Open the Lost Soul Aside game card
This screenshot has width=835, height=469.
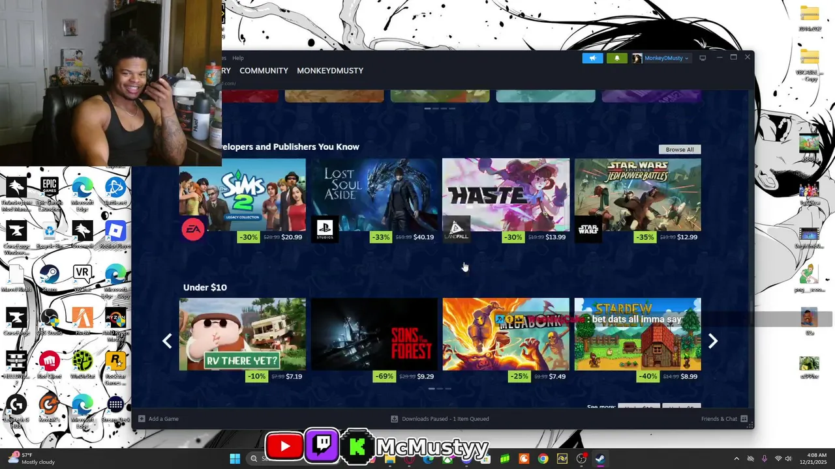click(374, 195)
